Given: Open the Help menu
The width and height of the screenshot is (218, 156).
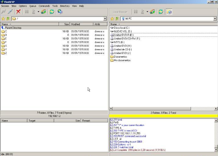Looking at the screenshot, I should (x=82, y=6).
